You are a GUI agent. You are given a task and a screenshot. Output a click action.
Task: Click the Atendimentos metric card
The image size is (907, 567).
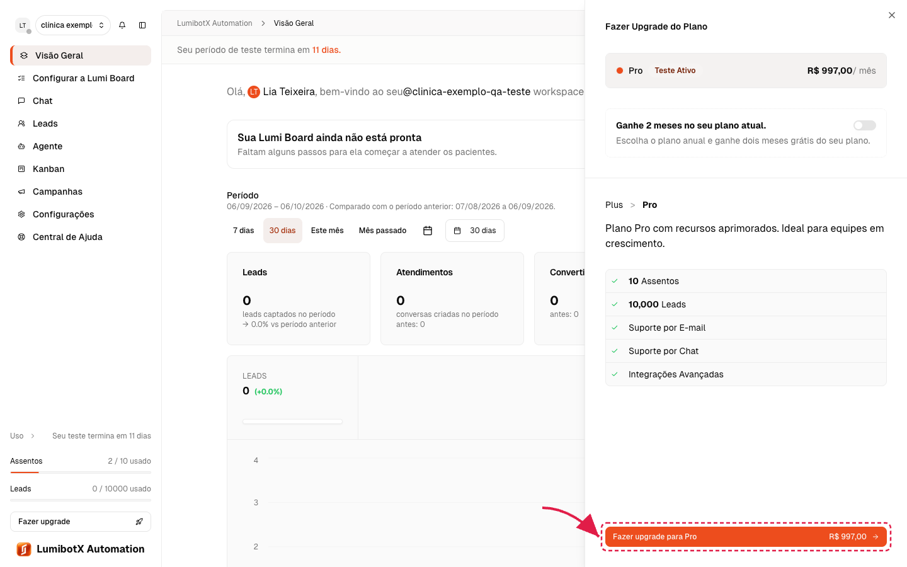pyautogui.click(x=452, y=299)
